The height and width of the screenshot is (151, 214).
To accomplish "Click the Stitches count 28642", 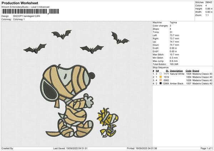I will 209,2.
